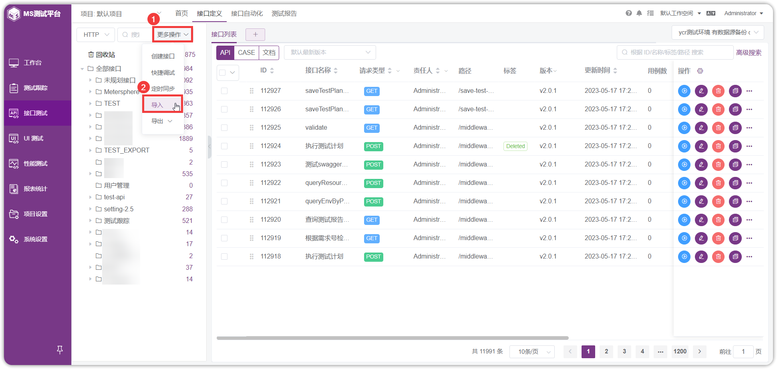Focus the ID/名称/标签/路径 search field
777x369 pixels.
tap(675, 52)
